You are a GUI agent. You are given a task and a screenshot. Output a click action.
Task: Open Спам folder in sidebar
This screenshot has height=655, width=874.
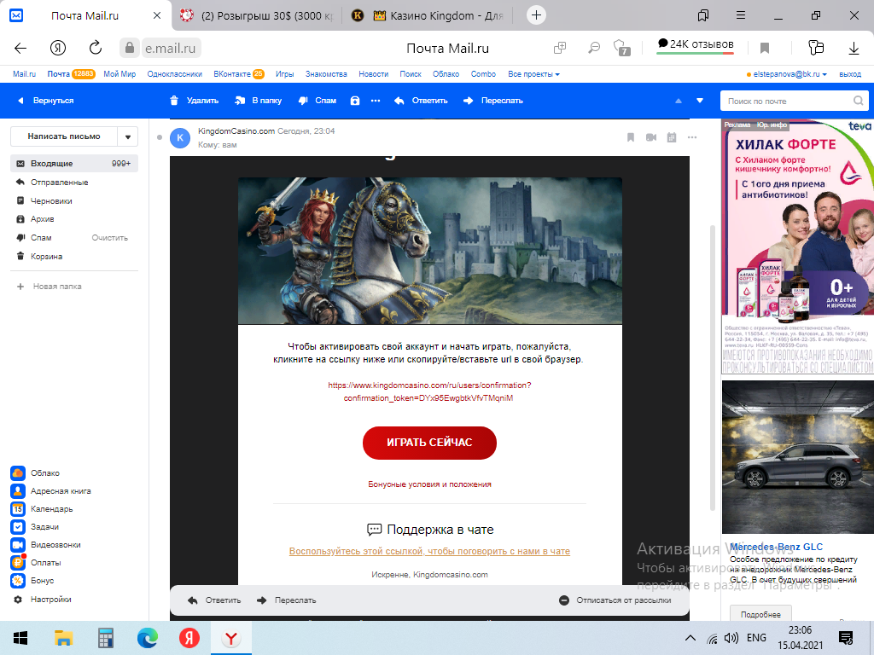pyautogui.click(x=41, y=237)
